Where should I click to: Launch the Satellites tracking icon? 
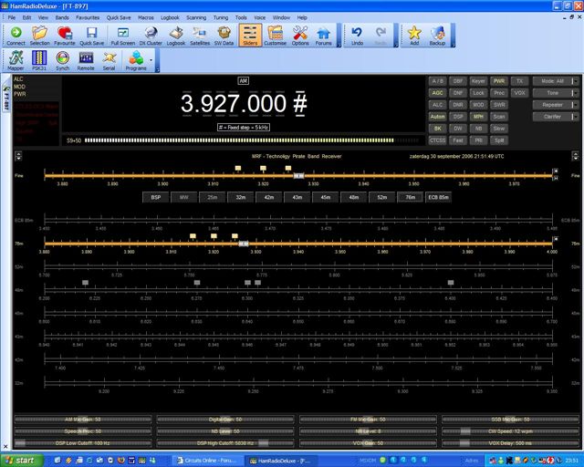click(x=200, y=35)
